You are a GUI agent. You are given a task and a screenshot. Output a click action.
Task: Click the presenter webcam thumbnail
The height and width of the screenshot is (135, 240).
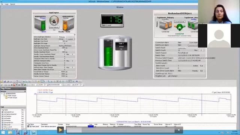(219, 12)
